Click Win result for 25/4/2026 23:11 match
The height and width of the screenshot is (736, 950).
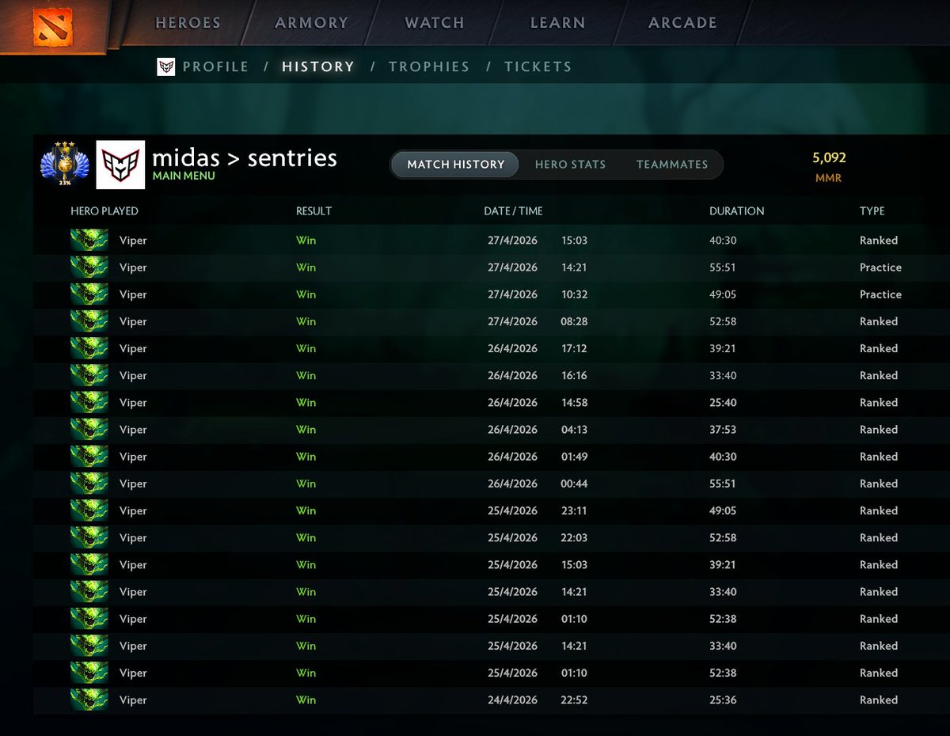click(x=306, y=510)
